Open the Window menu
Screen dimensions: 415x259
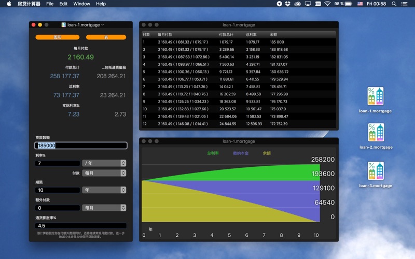(x=81, y=4)
